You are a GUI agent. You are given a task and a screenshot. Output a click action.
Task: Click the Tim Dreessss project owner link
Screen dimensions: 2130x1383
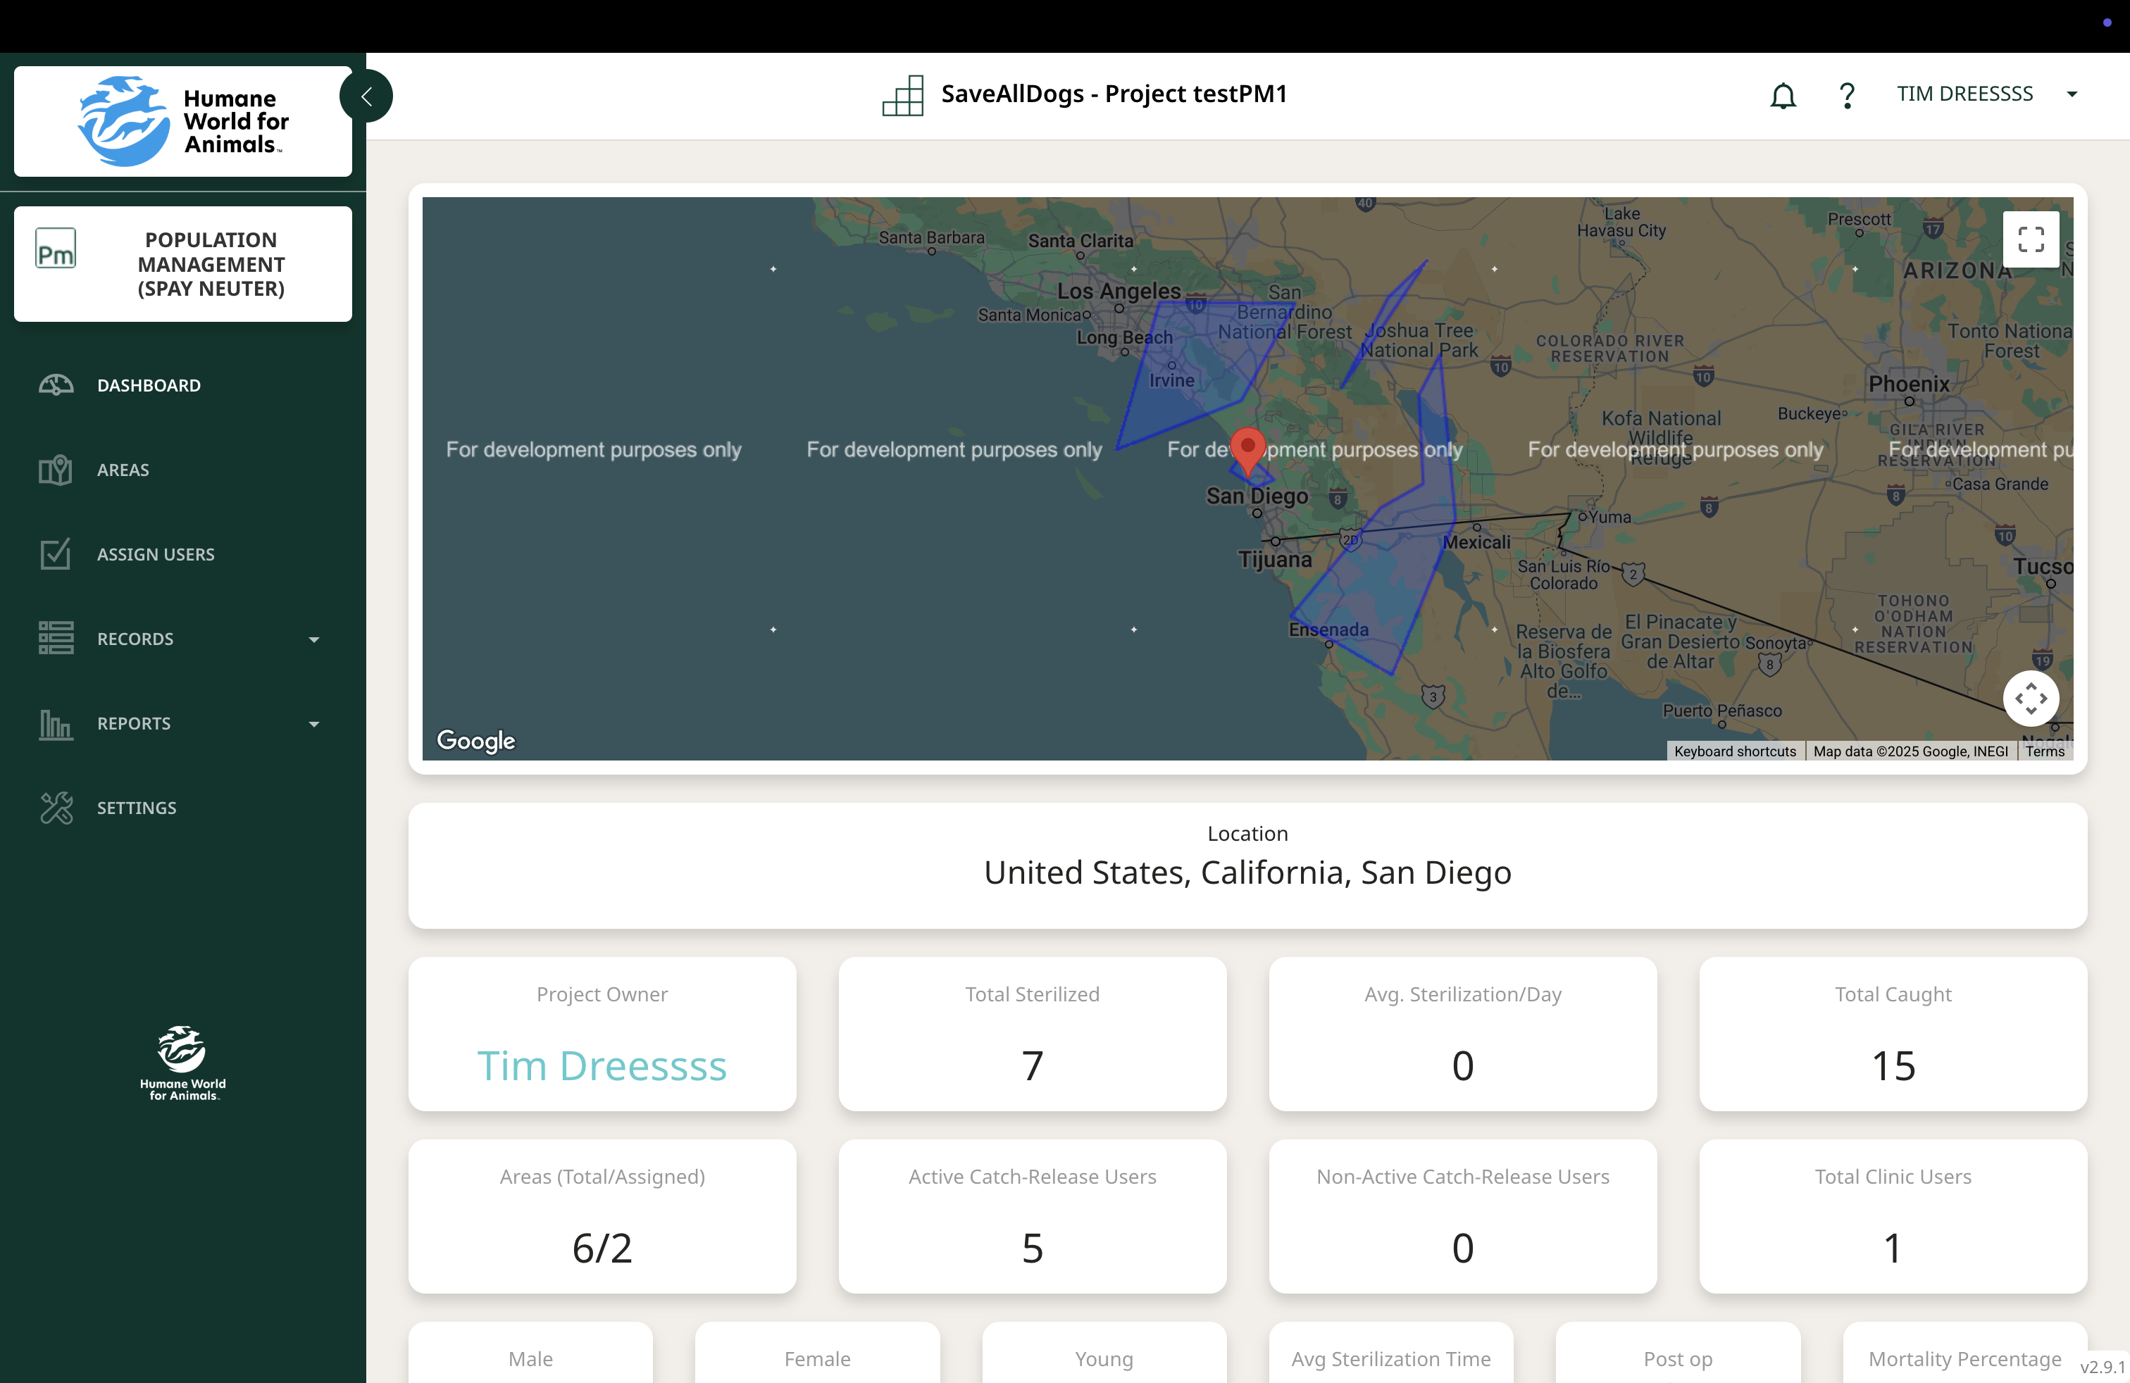(602, 1065)
